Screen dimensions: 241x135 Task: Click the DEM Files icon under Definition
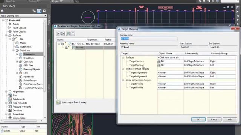point(21,65)
